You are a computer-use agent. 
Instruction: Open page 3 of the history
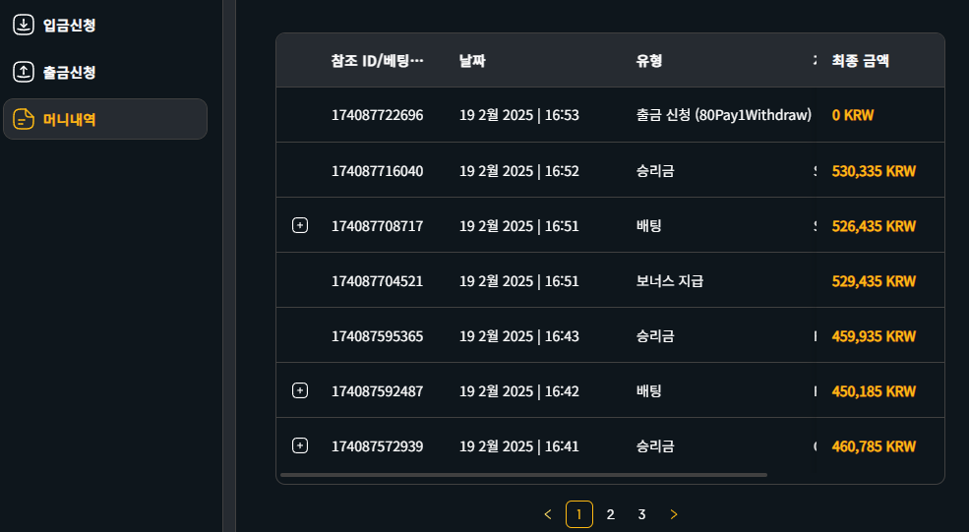click(x=641, y=514)
